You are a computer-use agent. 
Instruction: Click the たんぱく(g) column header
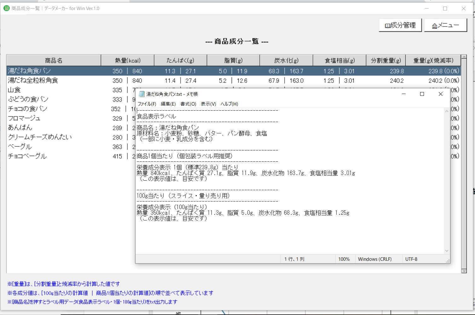181,60
